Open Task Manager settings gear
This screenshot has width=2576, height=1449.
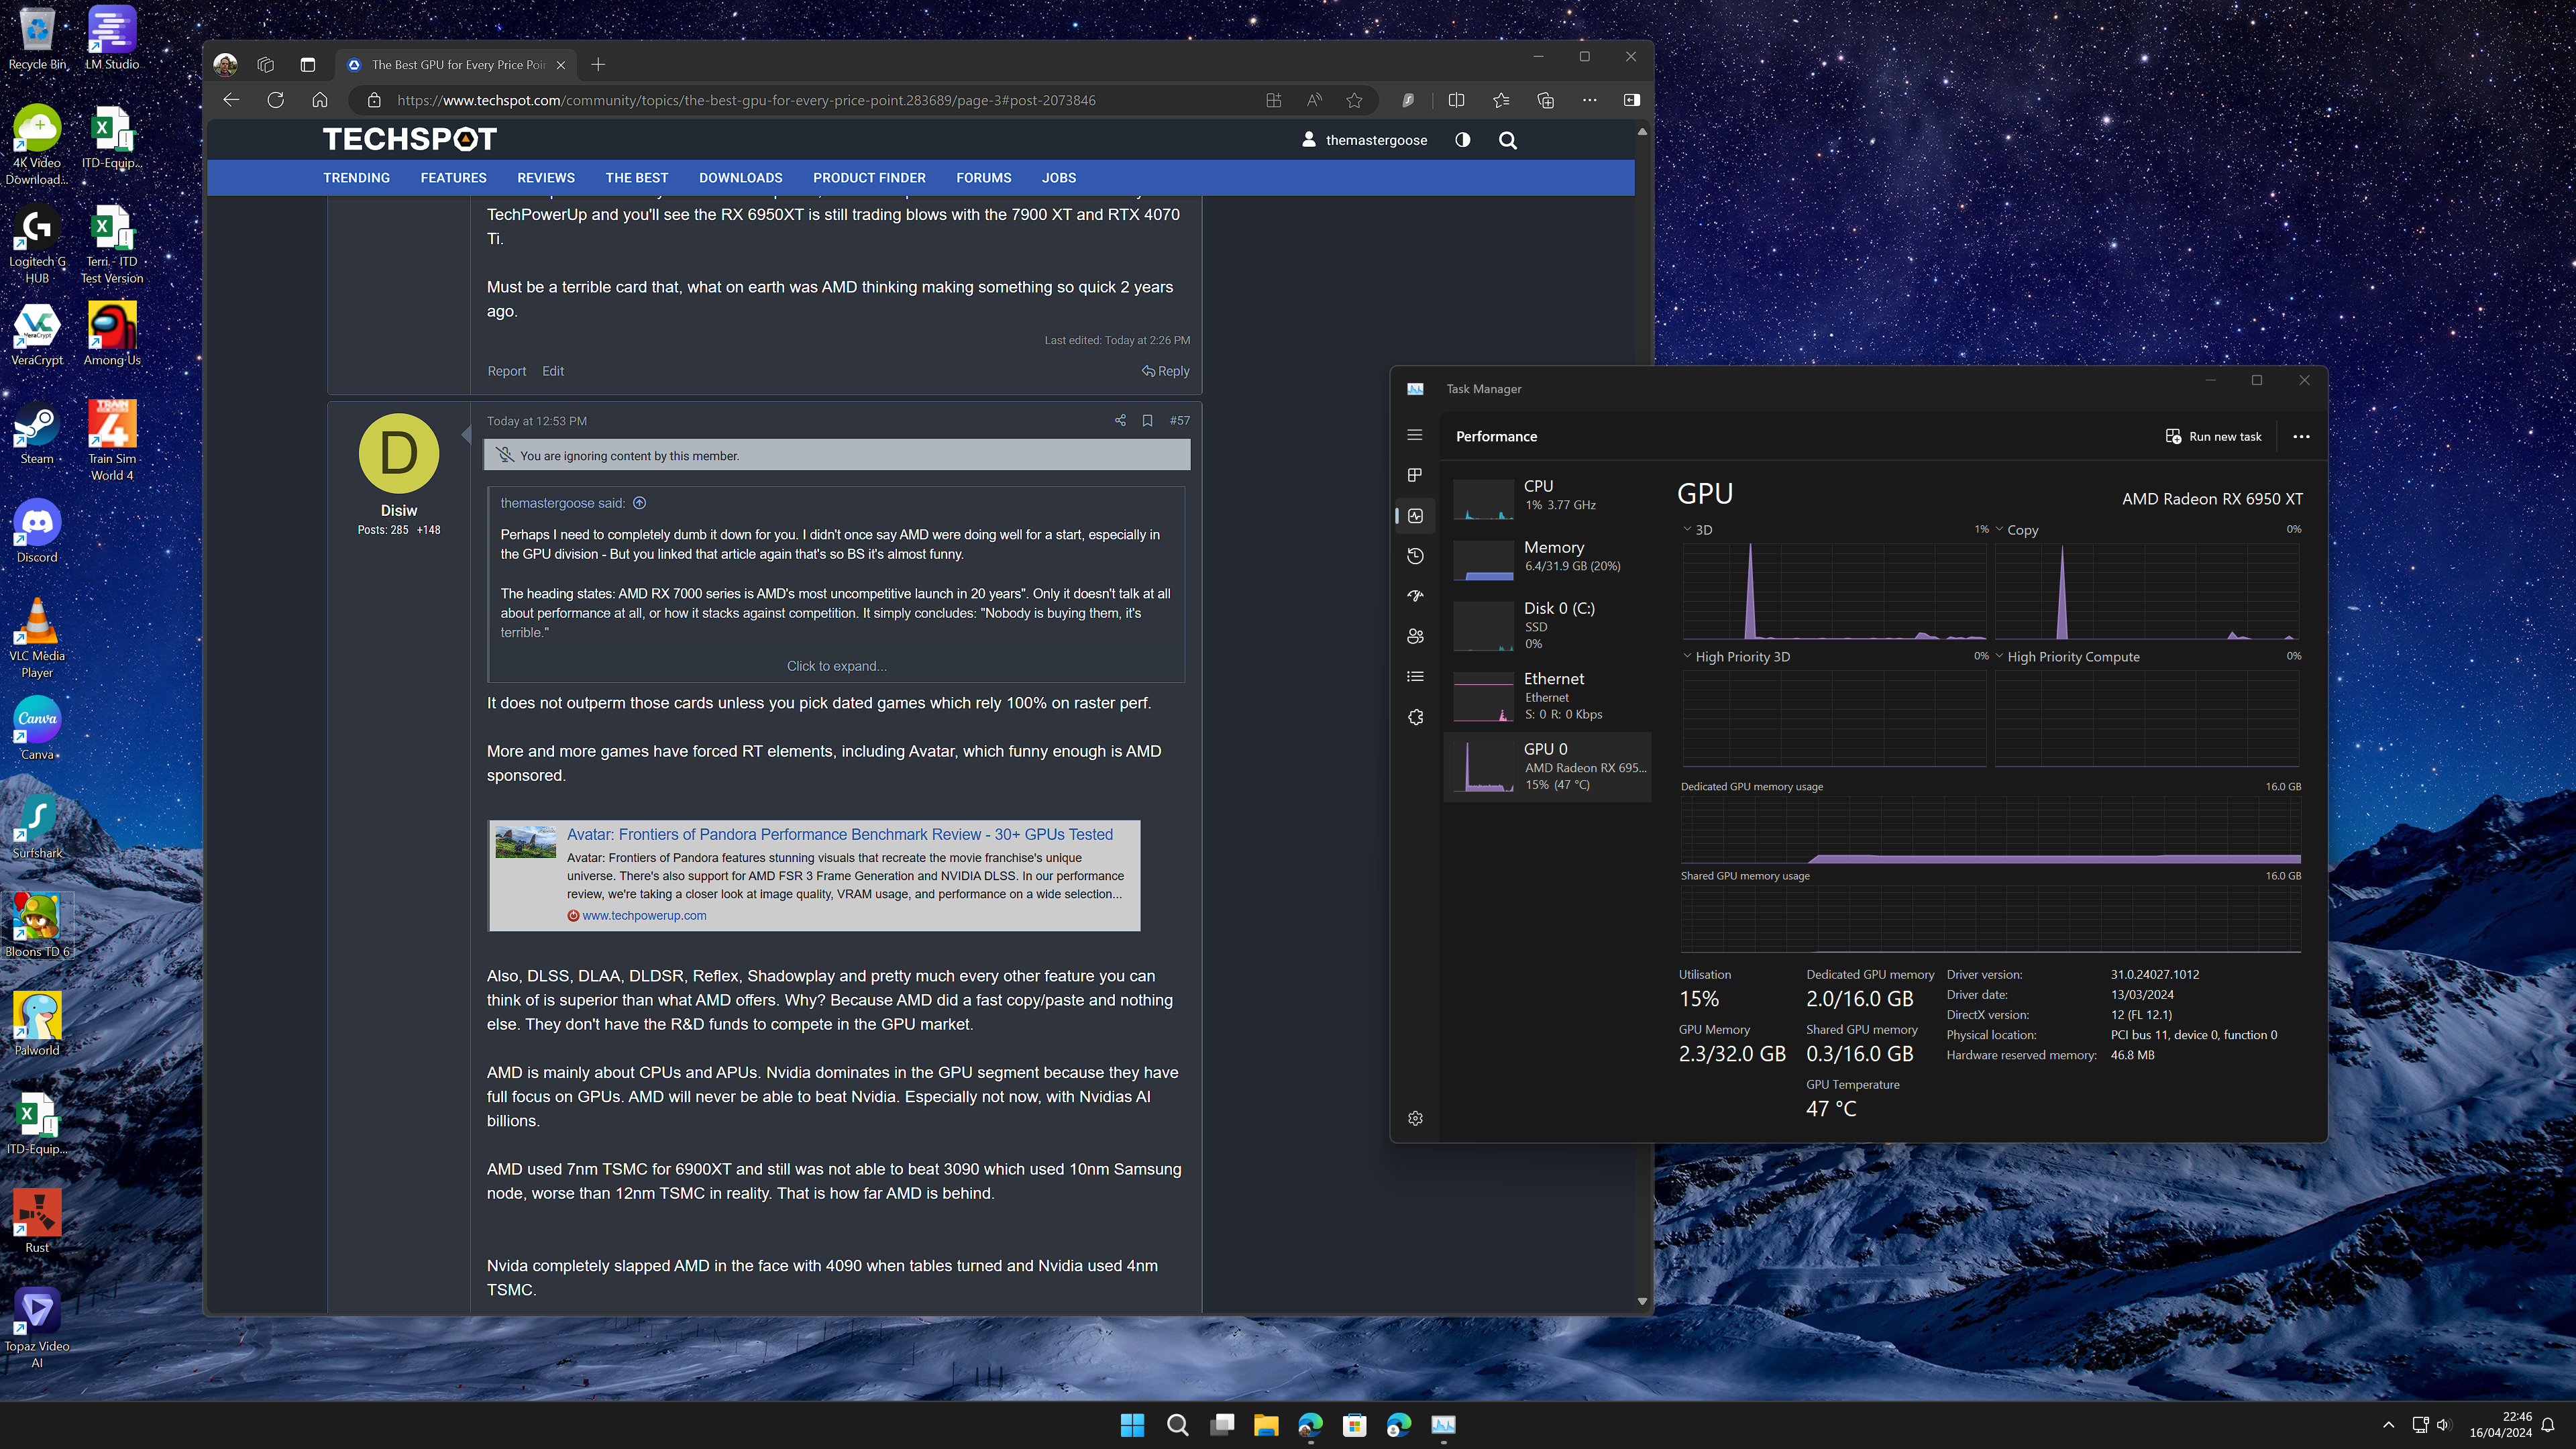click(1414, 1118)
